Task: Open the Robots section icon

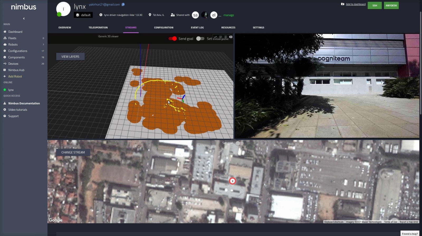Action: pyautogui.click(x=5, y=44)
